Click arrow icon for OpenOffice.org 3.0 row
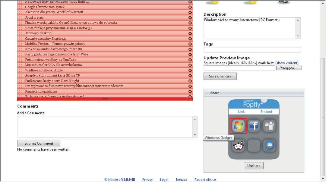This screenshot has width=326, height=182. pos(190,23)
